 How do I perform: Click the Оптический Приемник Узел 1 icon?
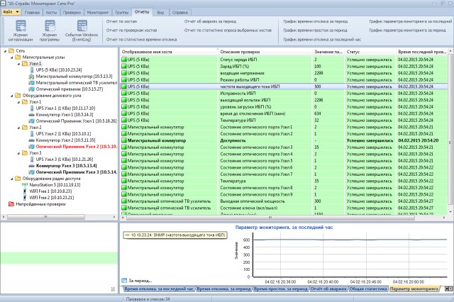(x=31, y=121)
